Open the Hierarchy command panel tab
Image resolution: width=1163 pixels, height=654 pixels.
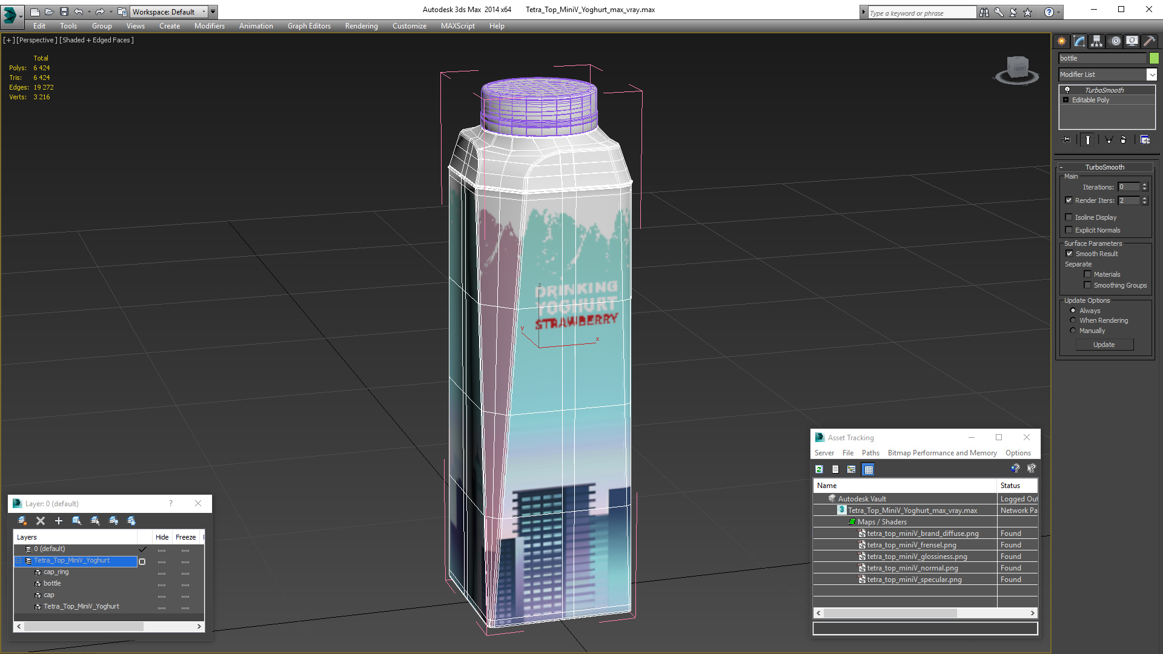(1097, 41)
